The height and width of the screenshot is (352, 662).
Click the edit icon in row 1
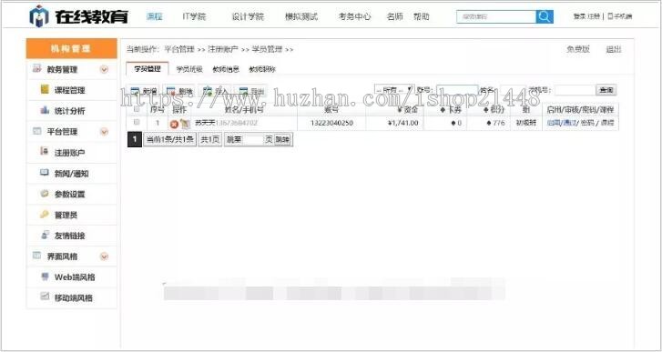point(185,123)
